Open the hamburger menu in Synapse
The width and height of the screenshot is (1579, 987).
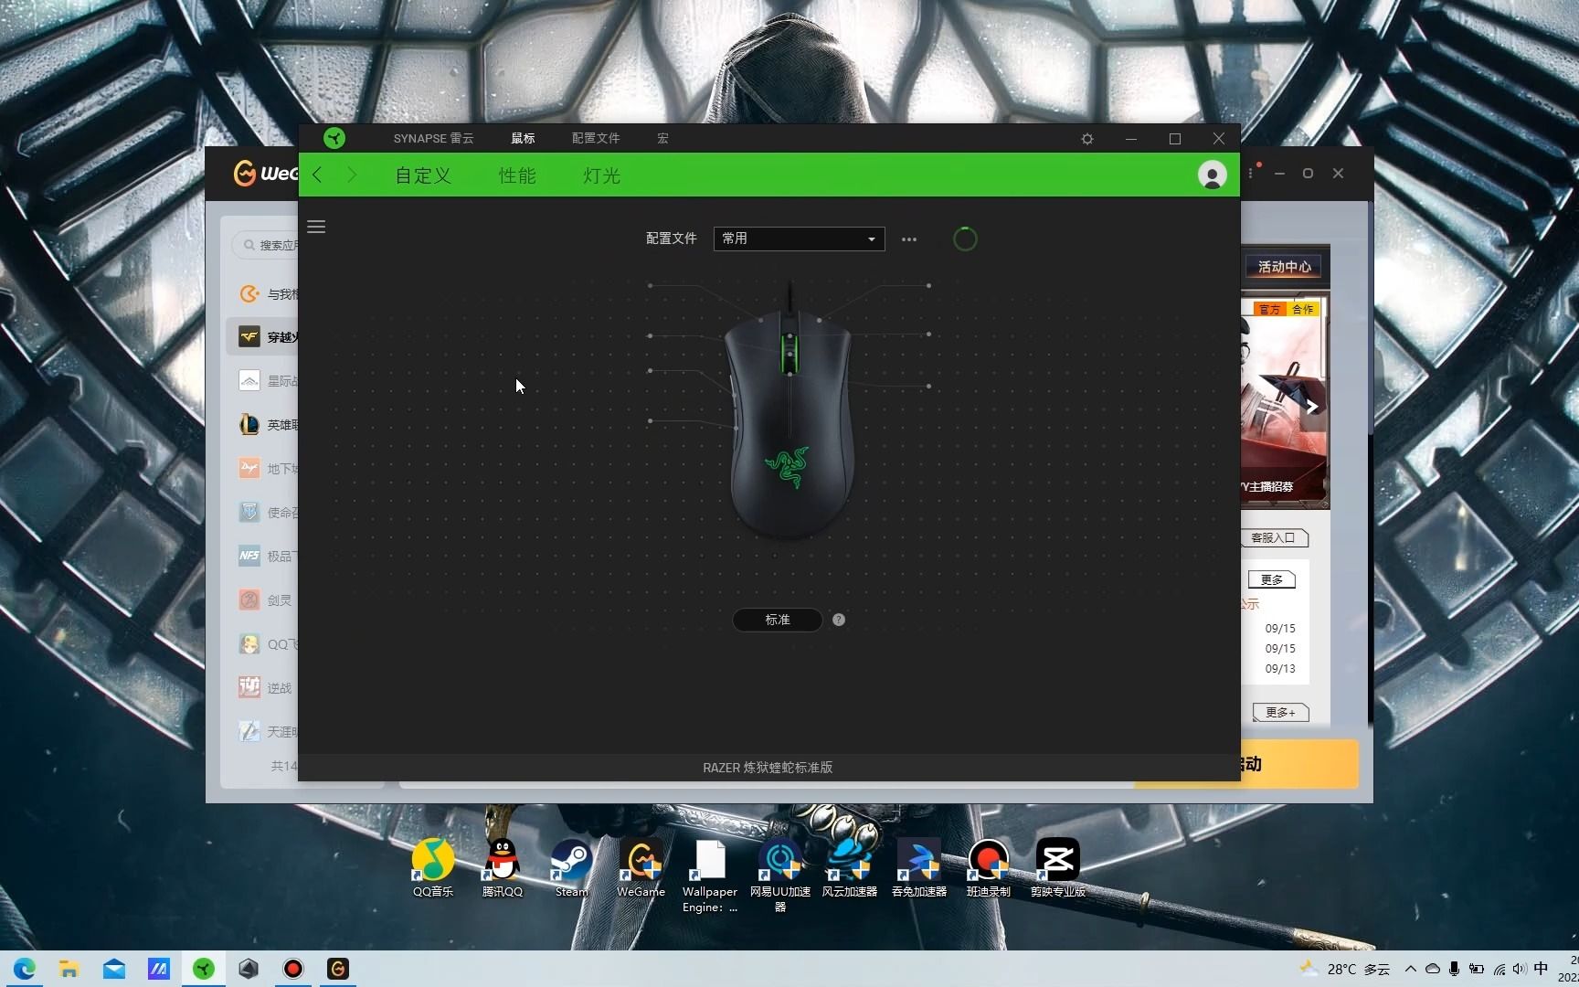316,227
